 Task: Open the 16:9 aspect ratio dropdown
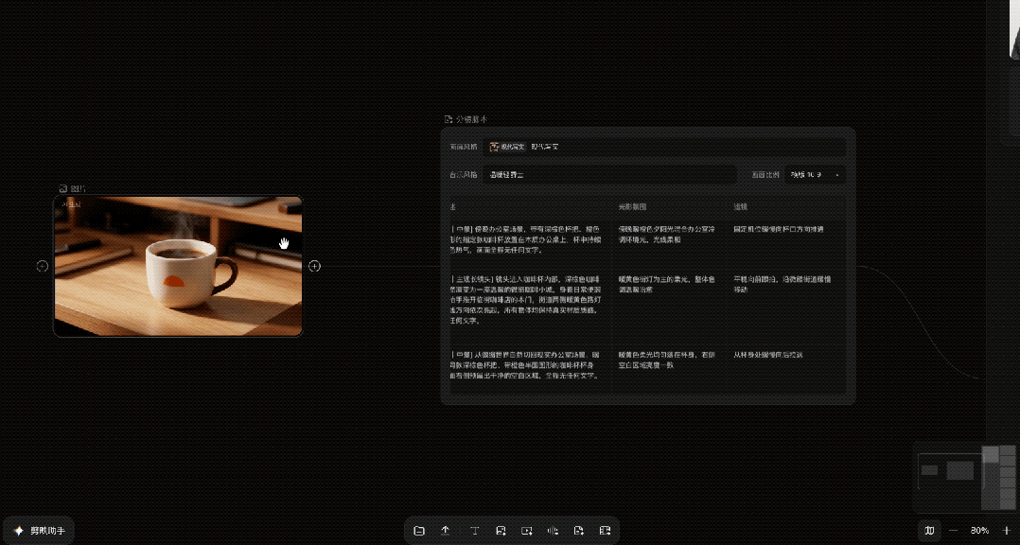point(815,174)
